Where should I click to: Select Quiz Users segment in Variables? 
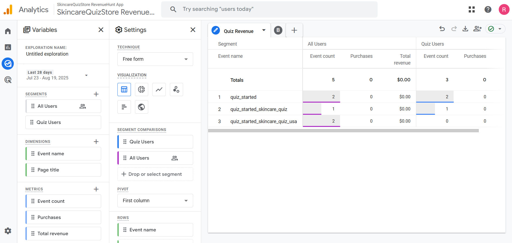[x=63, y=122]
